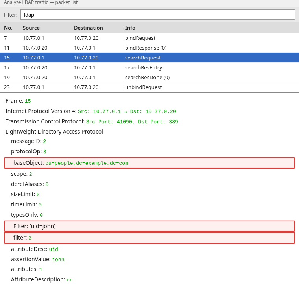
Task: Click the attributes: 1 field
Action: (27, 269)
